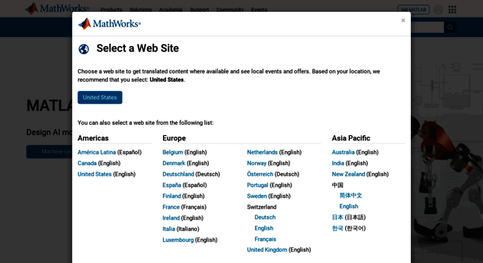Select United States link under Americas

point(94,174)
